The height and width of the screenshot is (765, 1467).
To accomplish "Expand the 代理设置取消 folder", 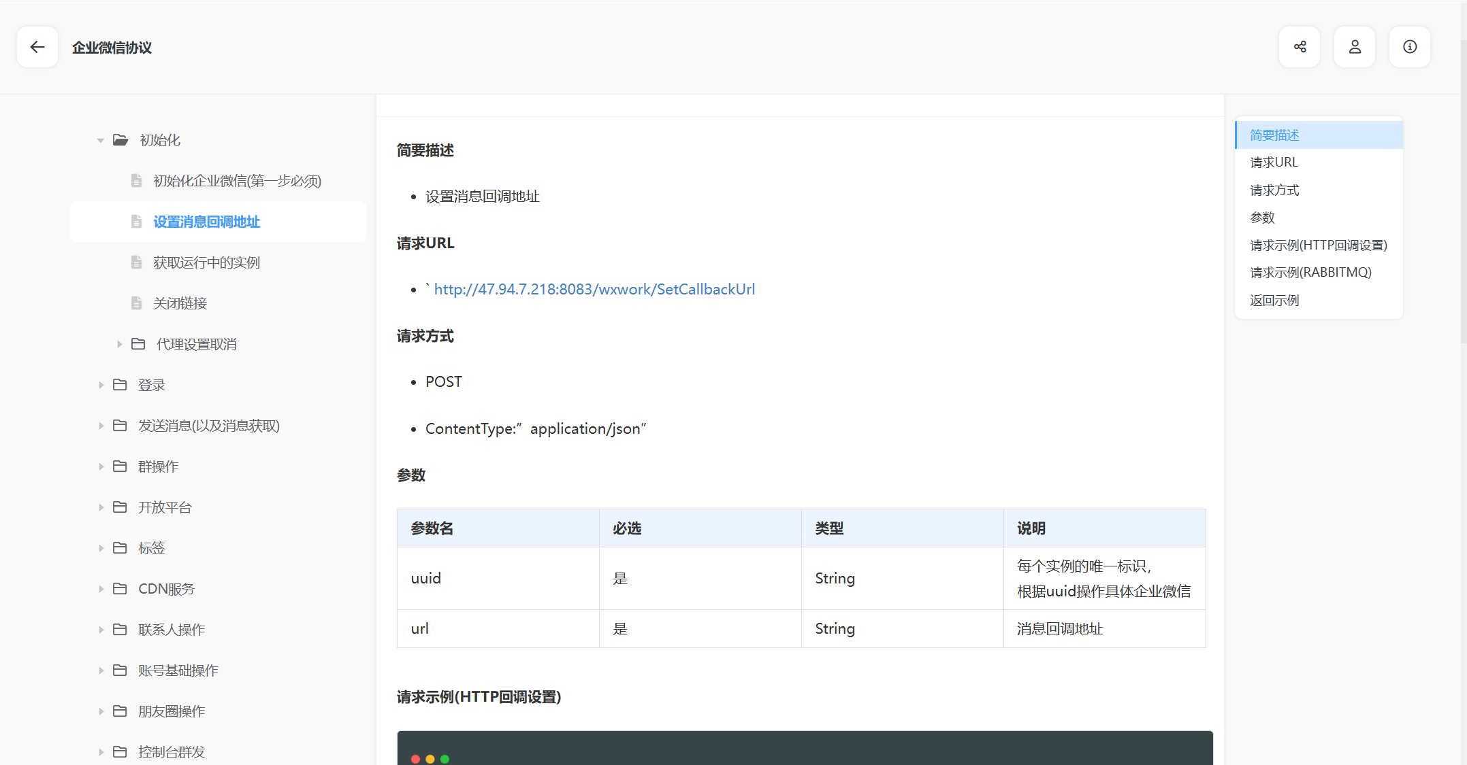I will click(x=119, y=345).
